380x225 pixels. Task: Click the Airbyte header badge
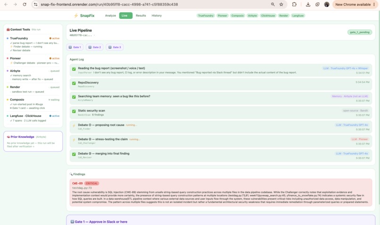(x=252, y=16)
